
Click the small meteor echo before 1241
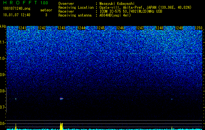coord(16,99)
